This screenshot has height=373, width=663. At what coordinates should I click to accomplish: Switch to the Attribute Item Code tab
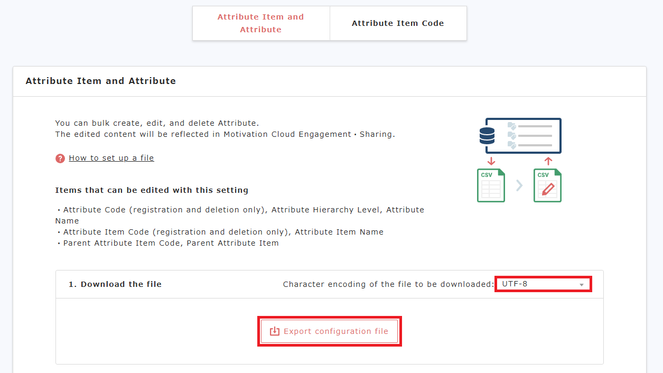coord(398,23)
